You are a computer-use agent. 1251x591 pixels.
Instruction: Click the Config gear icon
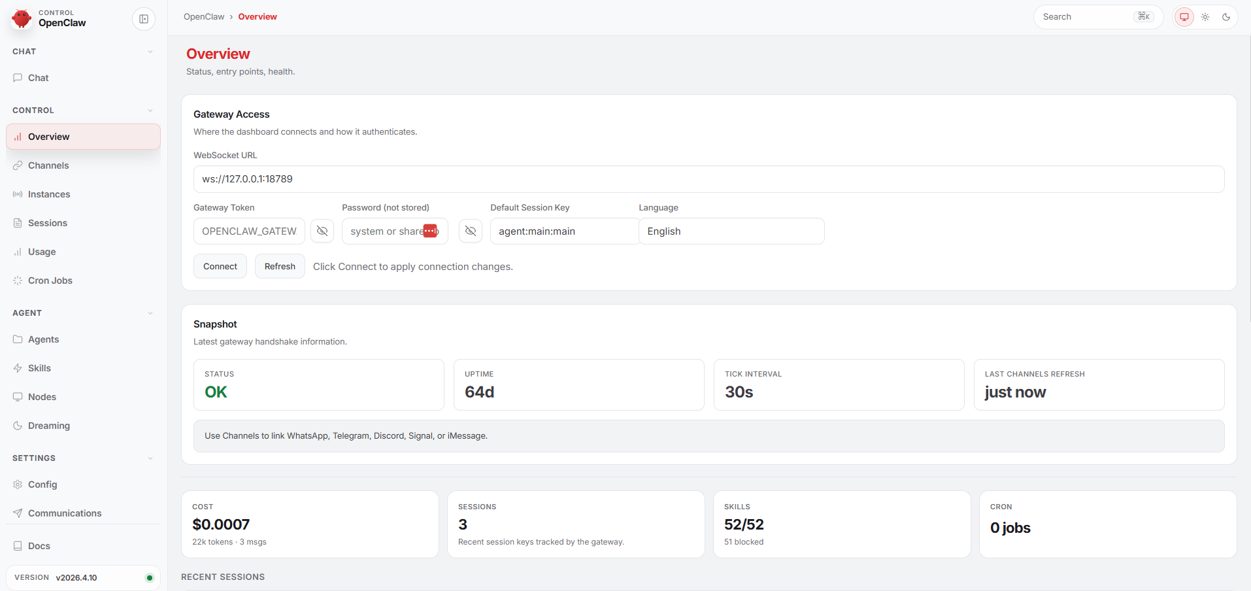[x=18, y=484]
